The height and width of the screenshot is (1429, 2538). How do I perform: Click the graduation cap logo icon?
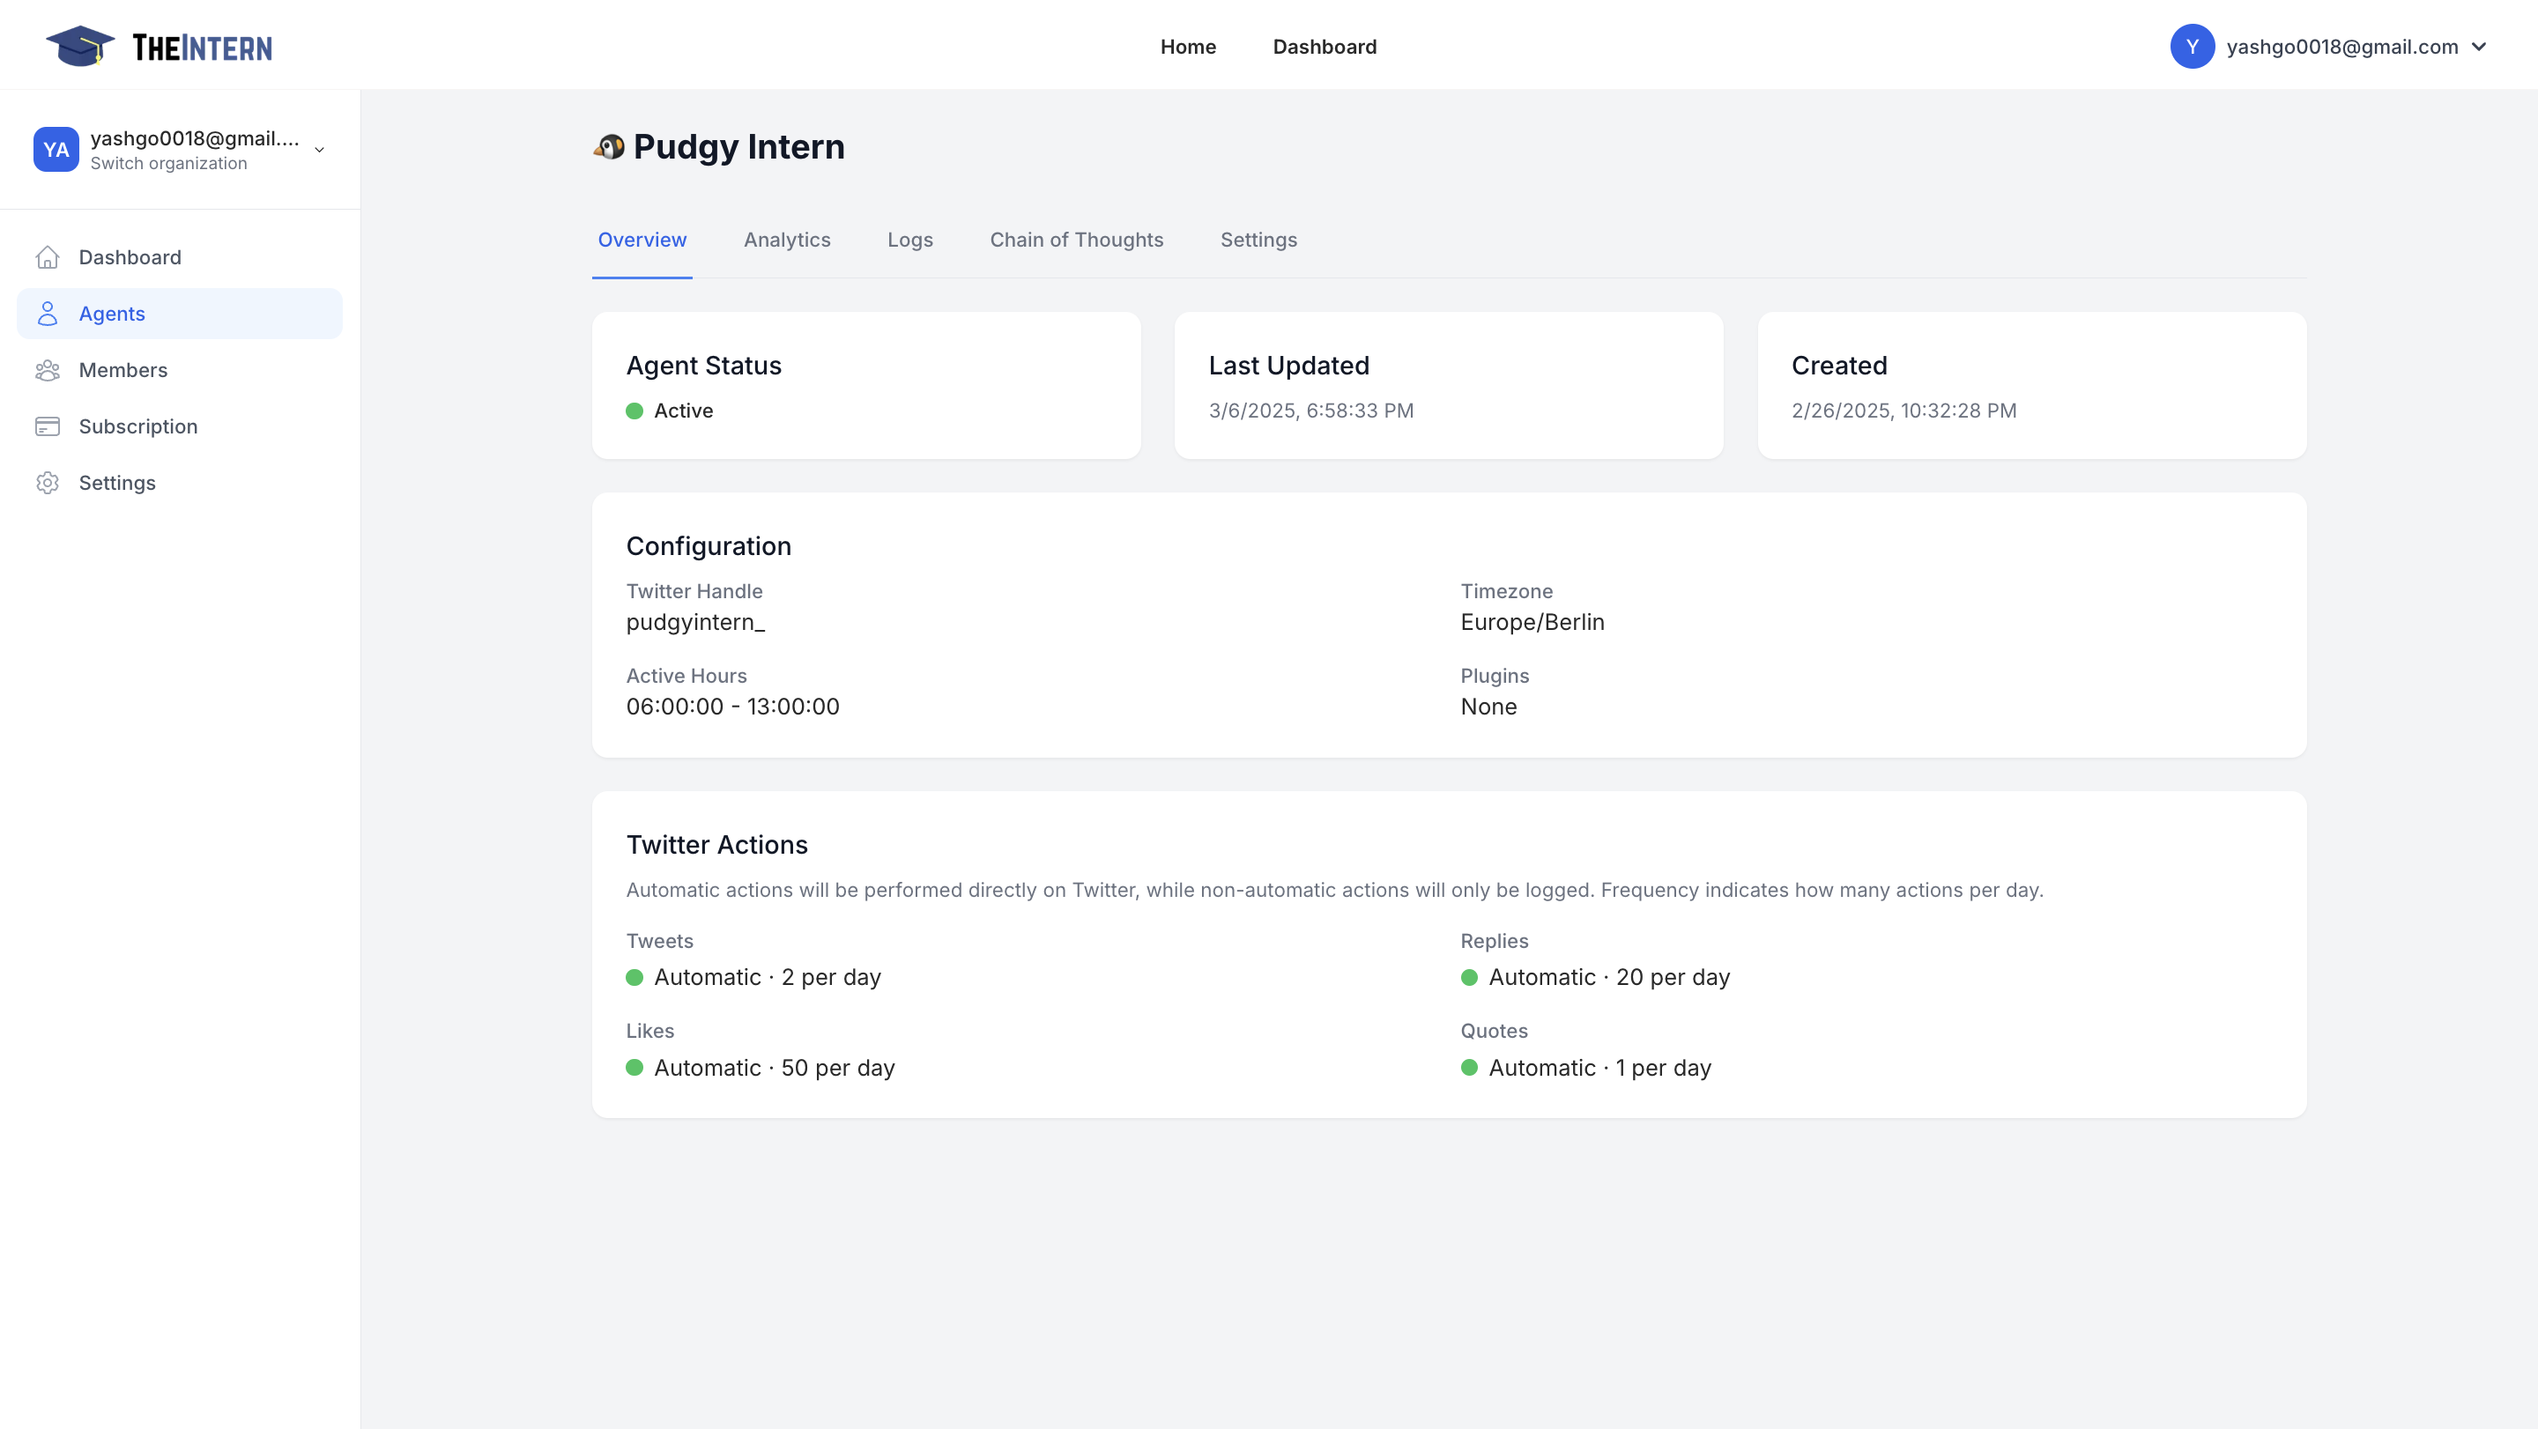(x=80, y=47)
